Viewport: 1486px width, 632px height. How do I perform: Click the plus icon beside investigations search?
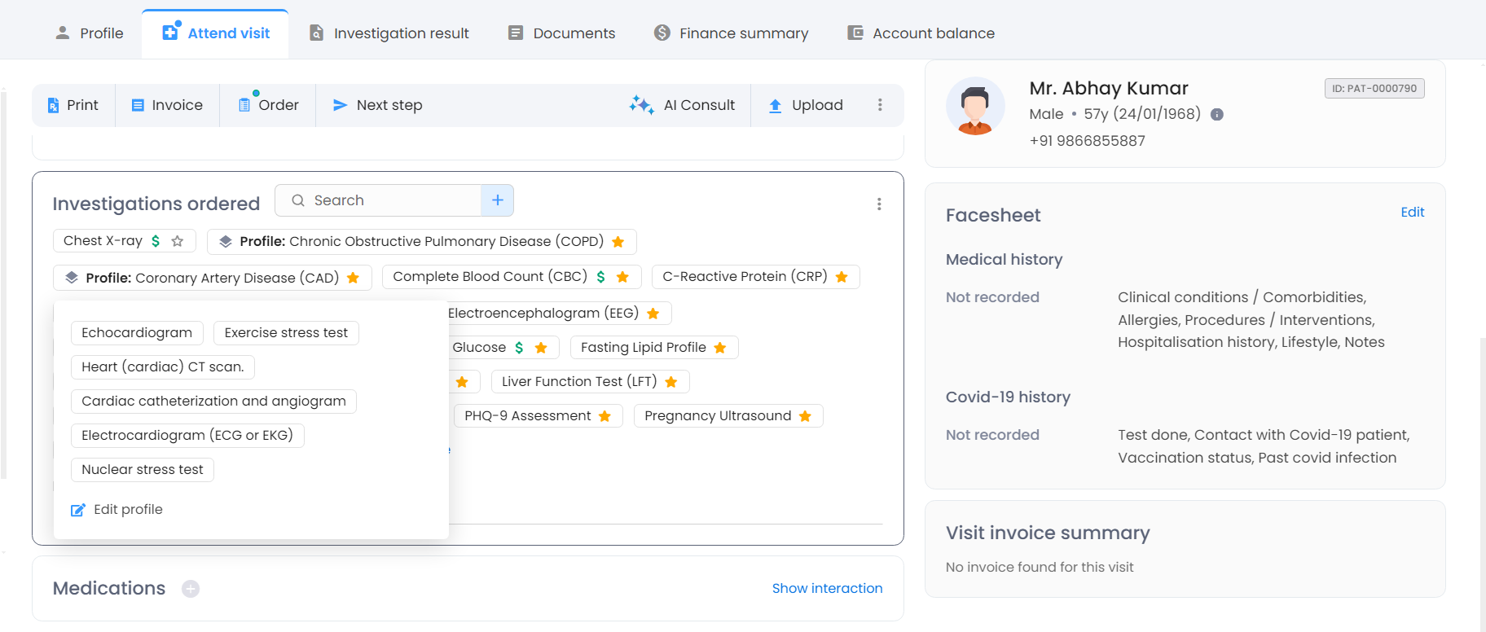pos(497,200)
